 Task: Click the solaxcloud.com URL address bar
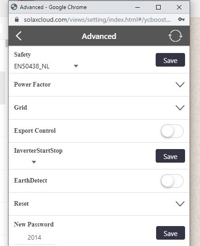tap(97, 19)
